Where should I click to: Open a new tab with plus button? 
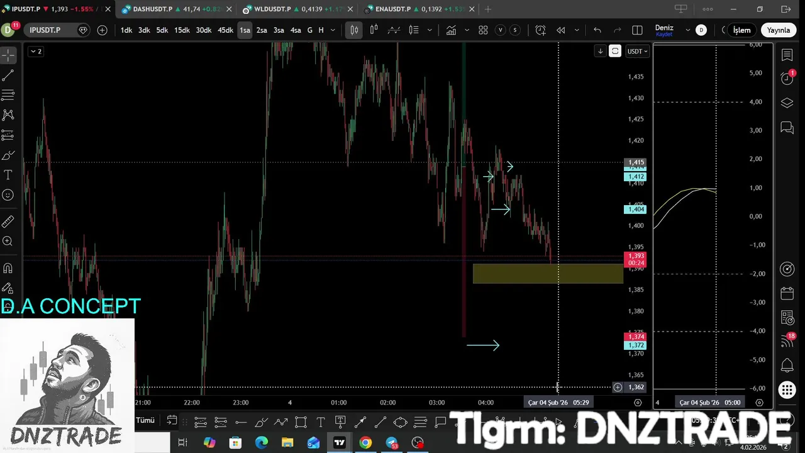tap(488, 9)
